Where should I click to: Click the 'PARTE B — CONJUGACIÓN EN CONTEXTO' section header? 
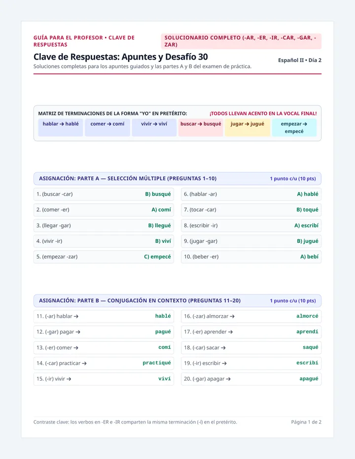point(177,300)
